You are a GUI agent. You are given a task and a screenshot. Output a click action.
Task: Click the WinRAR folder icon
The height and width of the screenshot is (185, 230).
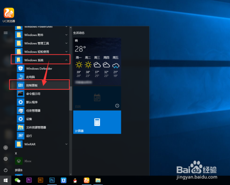[19, 144]
